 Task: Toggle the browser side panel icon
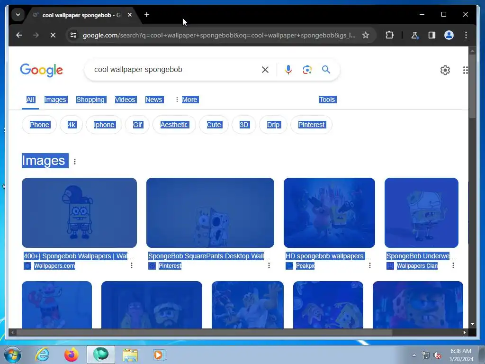point(432,35)
